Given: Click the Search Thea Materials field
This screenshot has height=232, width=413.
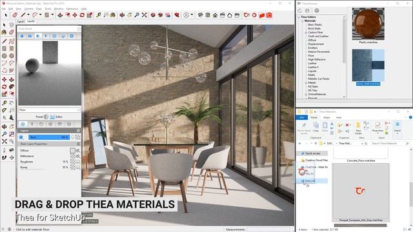Looking at the screenshot, I should 390,143.
